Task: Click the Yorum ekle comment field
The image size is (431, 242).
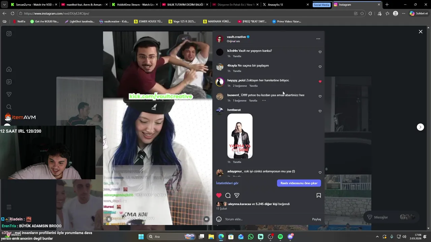Action: tap(266, 219)
